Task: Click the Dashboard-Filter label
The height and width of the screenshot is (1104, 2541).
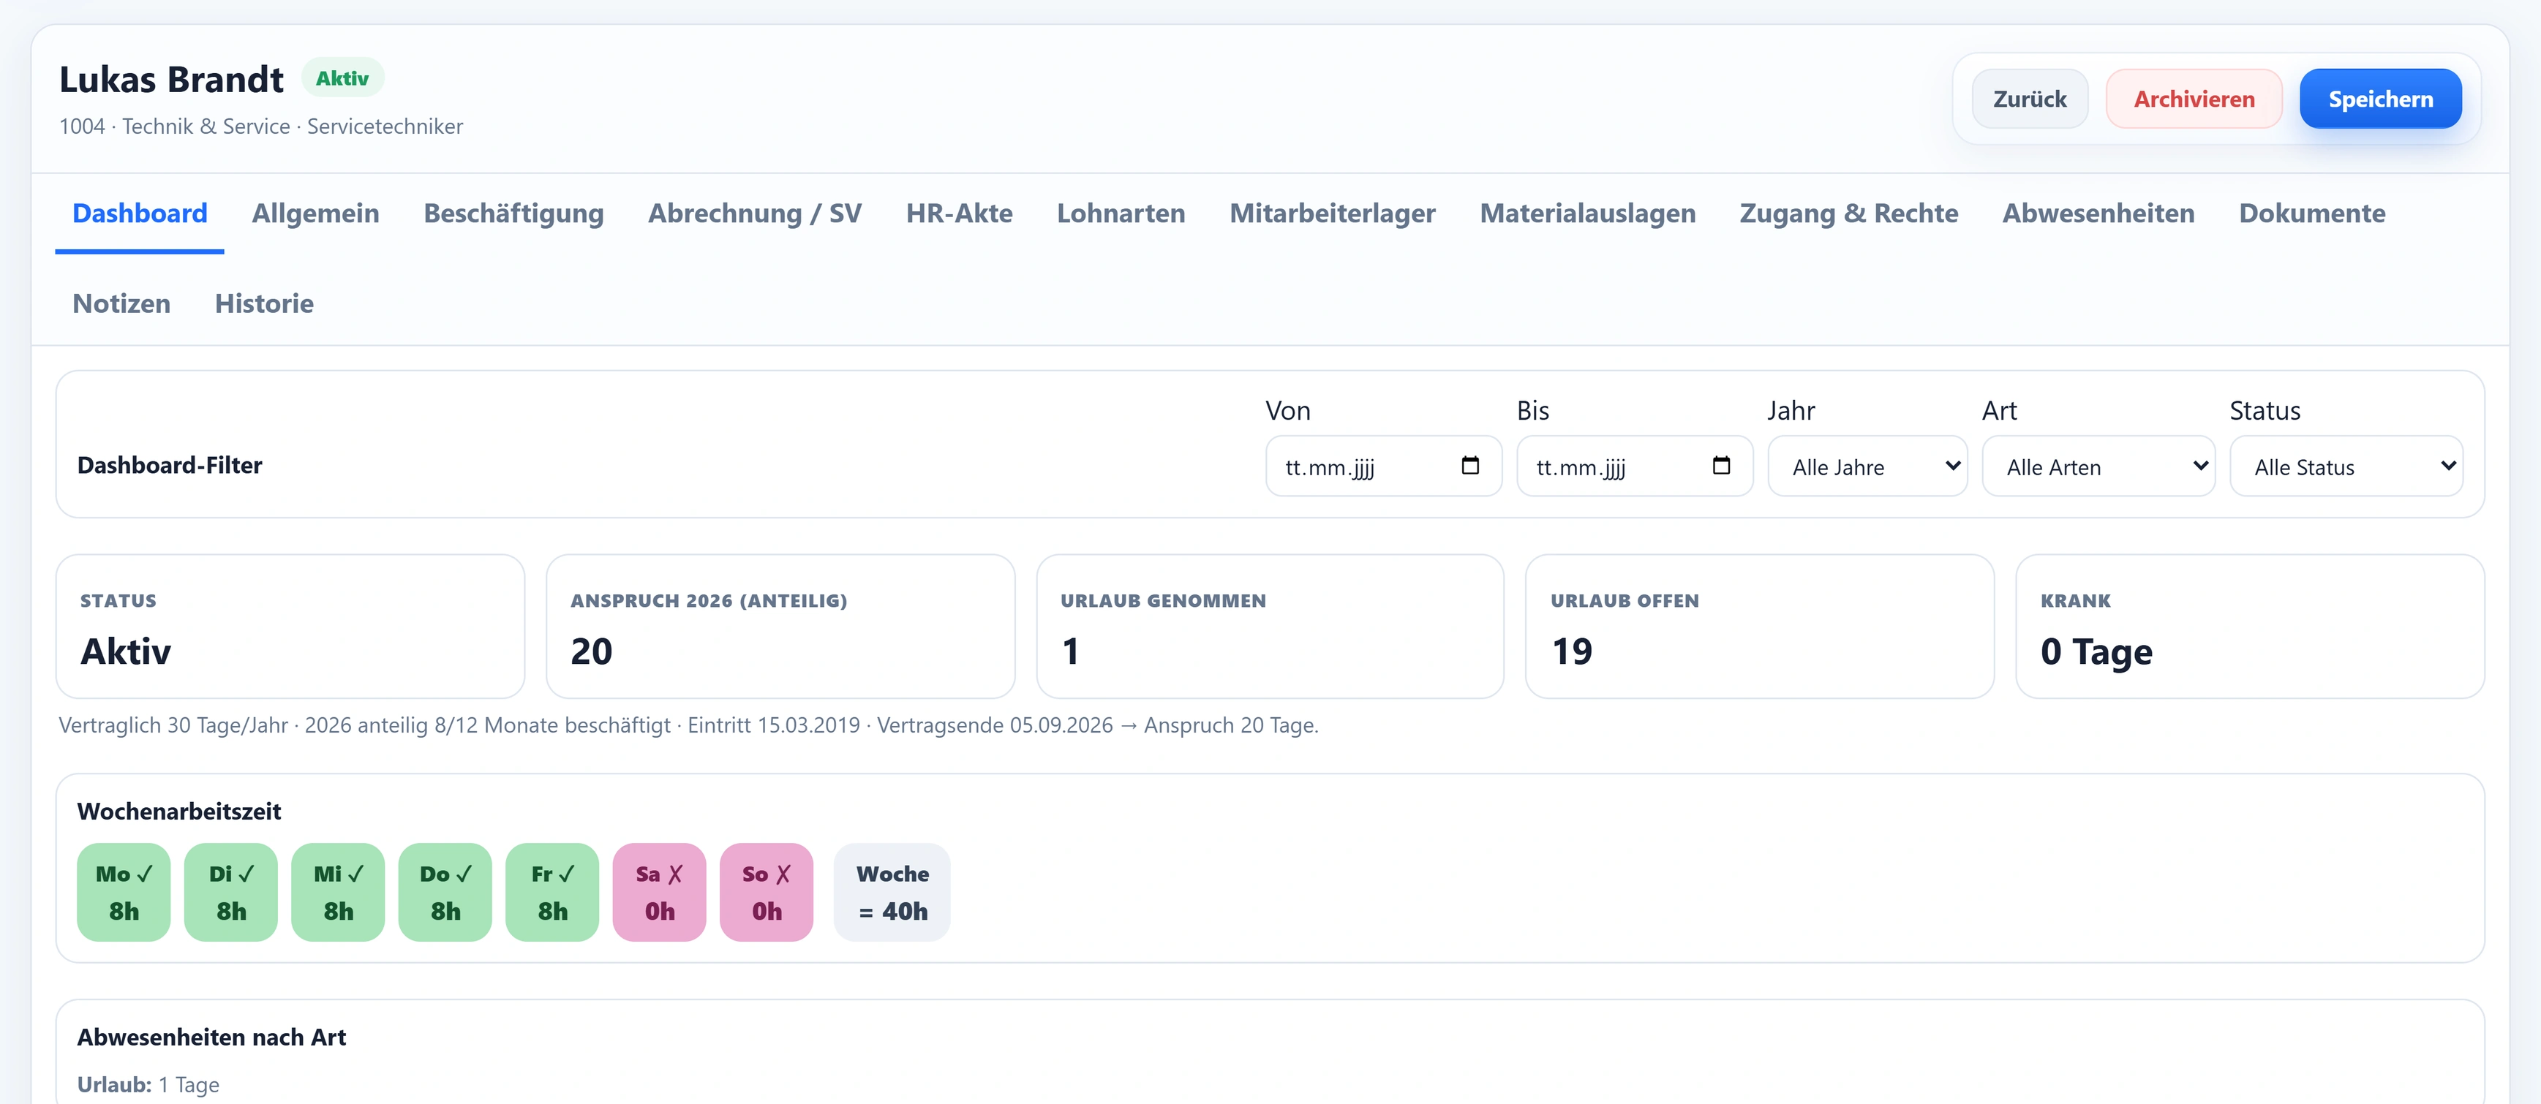Action: pyautogui.click(x=170, y=465)
